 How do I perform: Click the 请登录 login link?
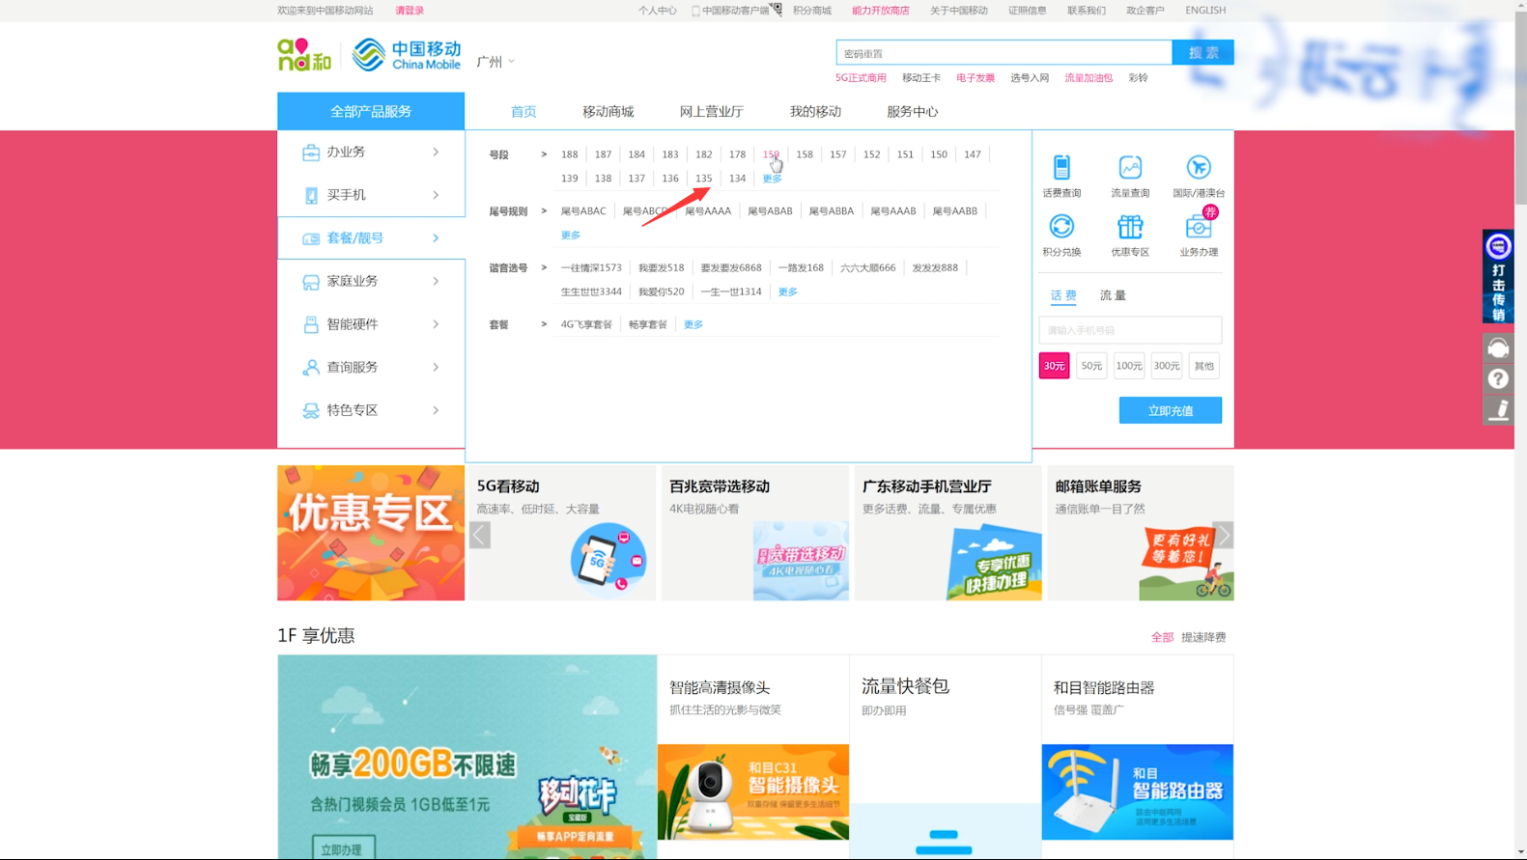[x=410, y=11]
